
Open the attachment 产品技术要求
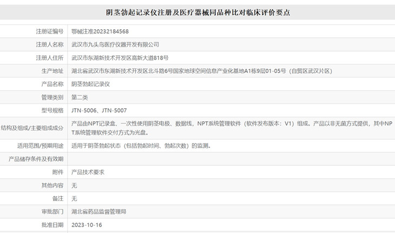click(x=88, y=172)
